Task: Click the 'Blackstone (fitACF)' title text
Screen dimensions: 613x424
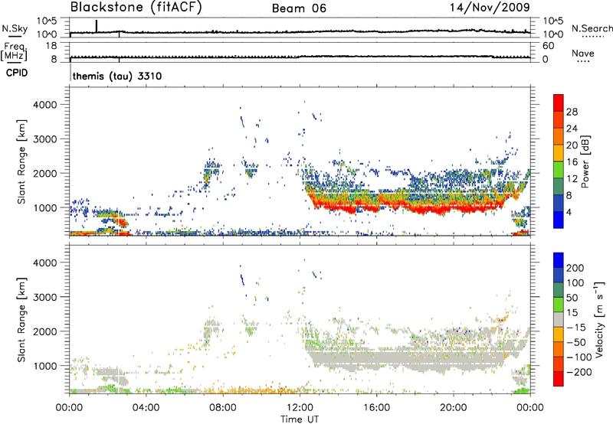Action: coord(136,8)
